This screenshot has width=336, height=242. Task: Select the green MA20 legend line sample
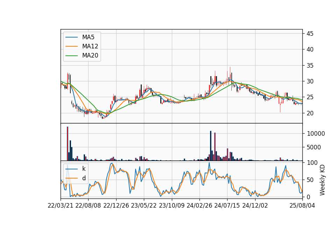click(71, 55)
